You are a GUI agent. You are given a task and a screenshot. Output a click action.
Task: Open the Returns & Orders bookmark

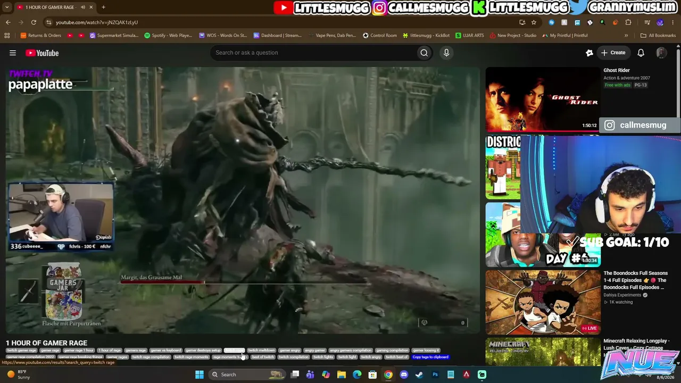pos(40,36)
